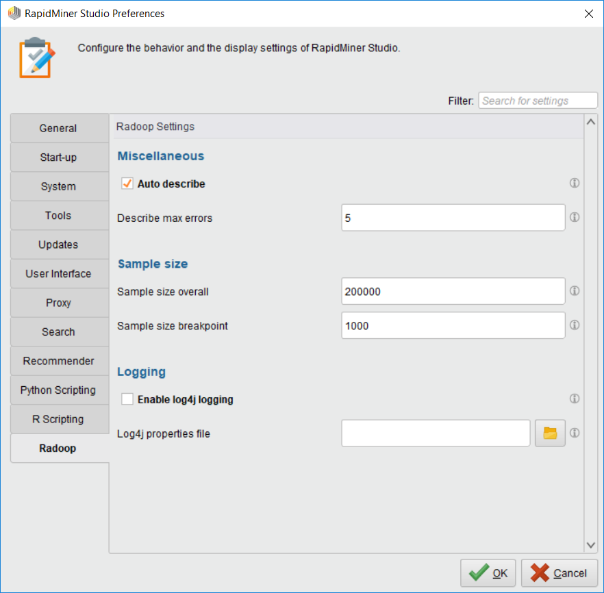Viewport: 604px width, 593px height.
Task: Click info icon for Sample size breakpoint
Action: coord(574,325)
